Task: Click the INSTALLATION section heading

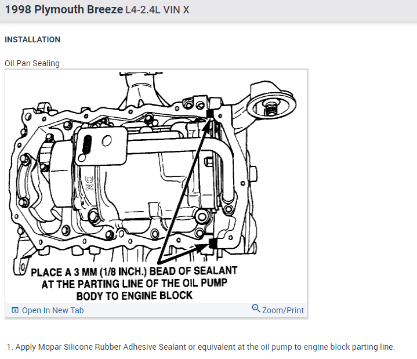Action: pyautogui.click(x=32, y=39)
